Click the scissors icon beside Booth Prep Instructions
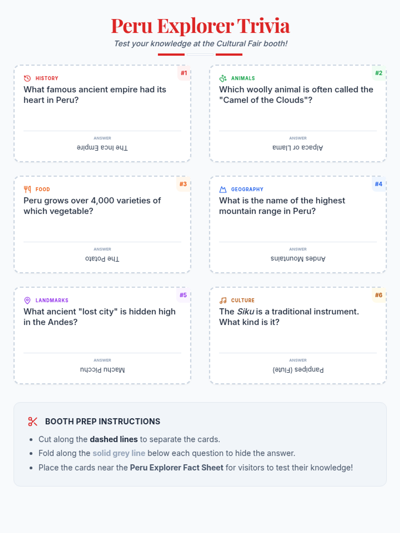 (x=33, y=421)
